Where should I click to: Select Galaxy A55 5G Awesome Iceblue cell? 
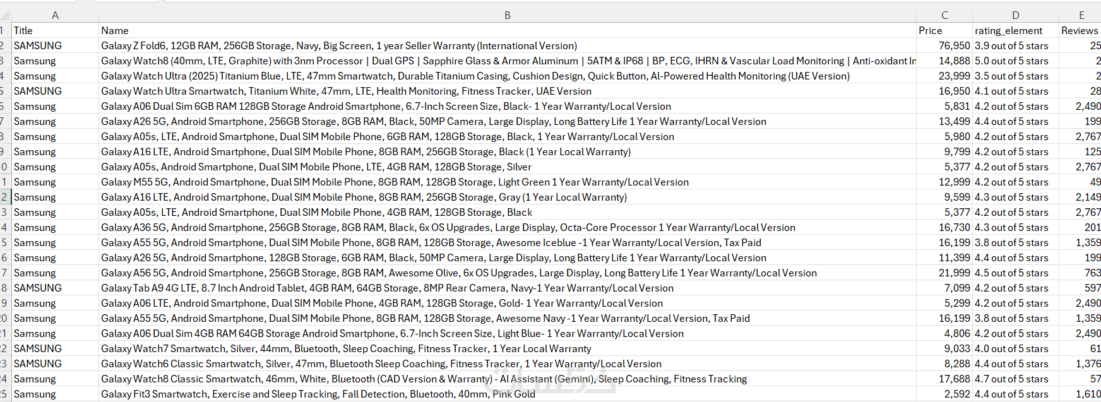(508, 242)
